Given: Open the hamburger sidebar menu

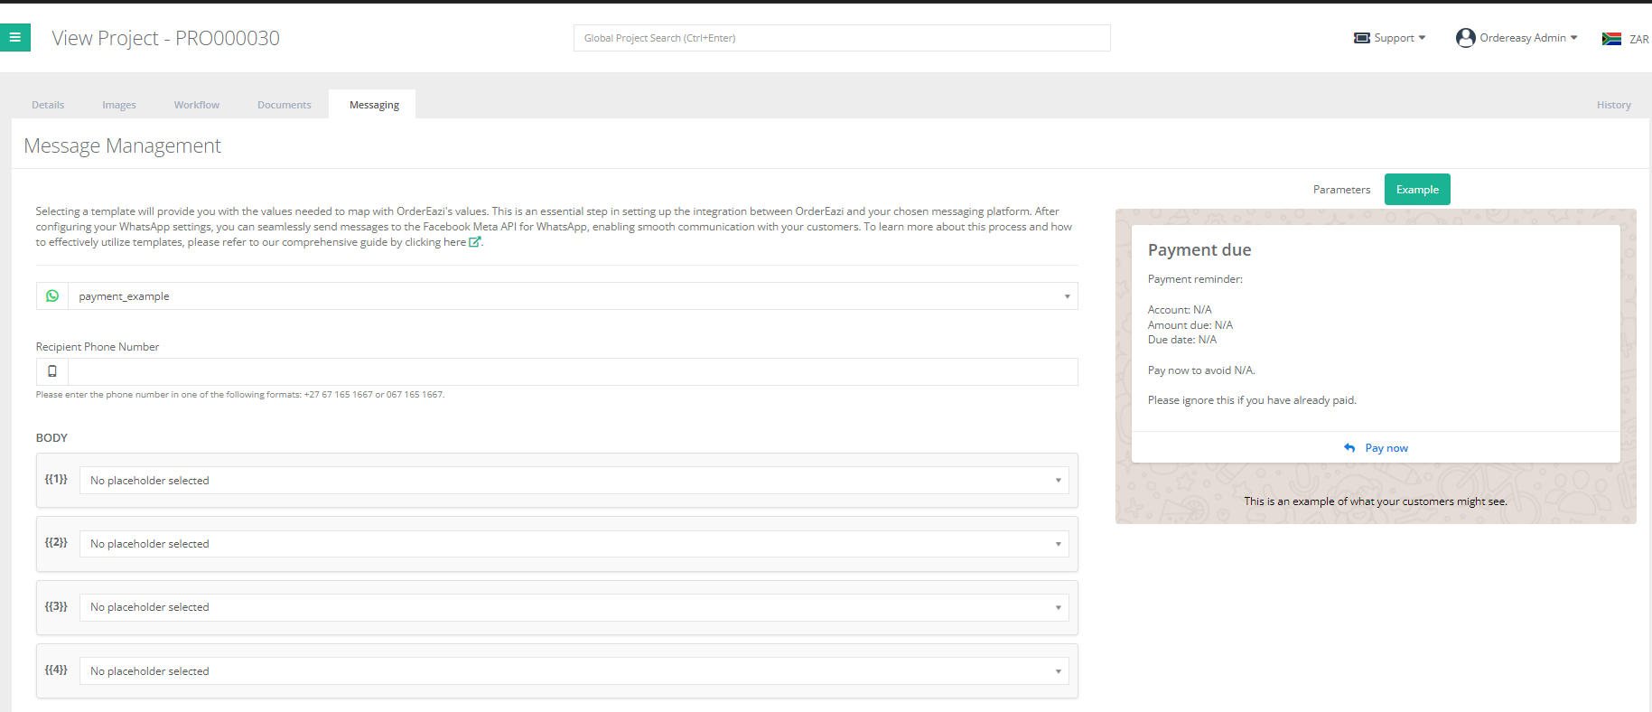Looking at the screenshot, I should (15, 38).
